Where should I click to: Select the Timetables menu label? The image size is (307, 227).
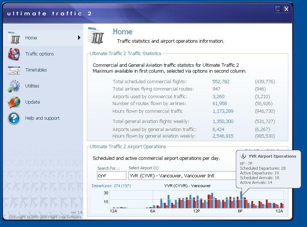point(36,70)
